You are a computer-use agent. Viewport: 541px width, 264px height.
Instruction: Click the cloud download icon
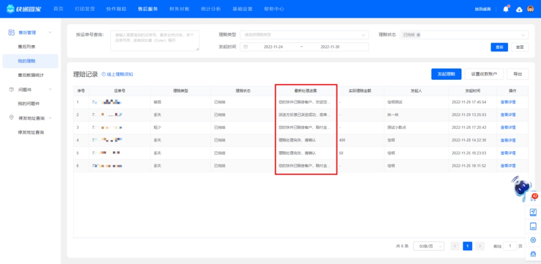(519, 10)
